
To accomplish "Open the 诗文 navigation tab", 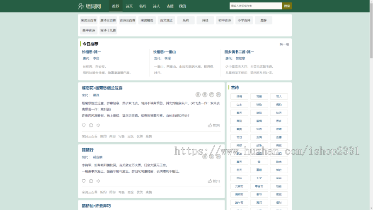I will pyautogui.click(x=129, y=6).
